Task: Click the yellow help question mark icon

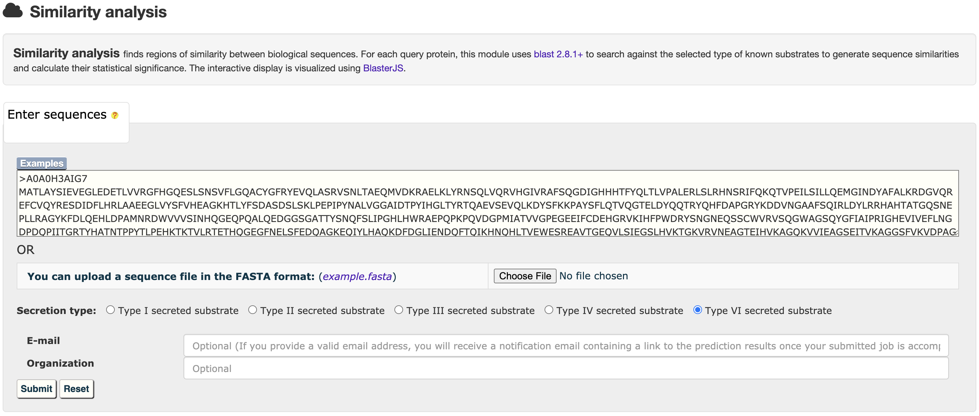Action: 115,115
